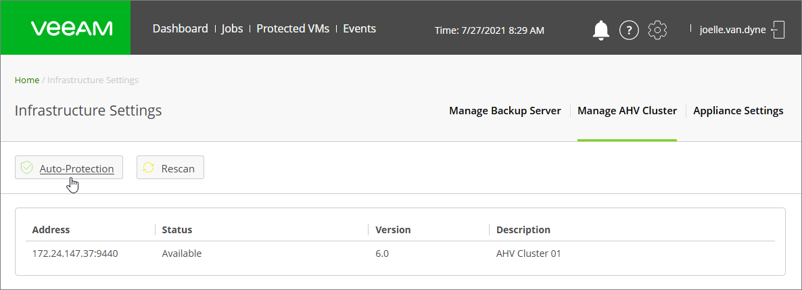Click the Available status cell

pos(182,253)
